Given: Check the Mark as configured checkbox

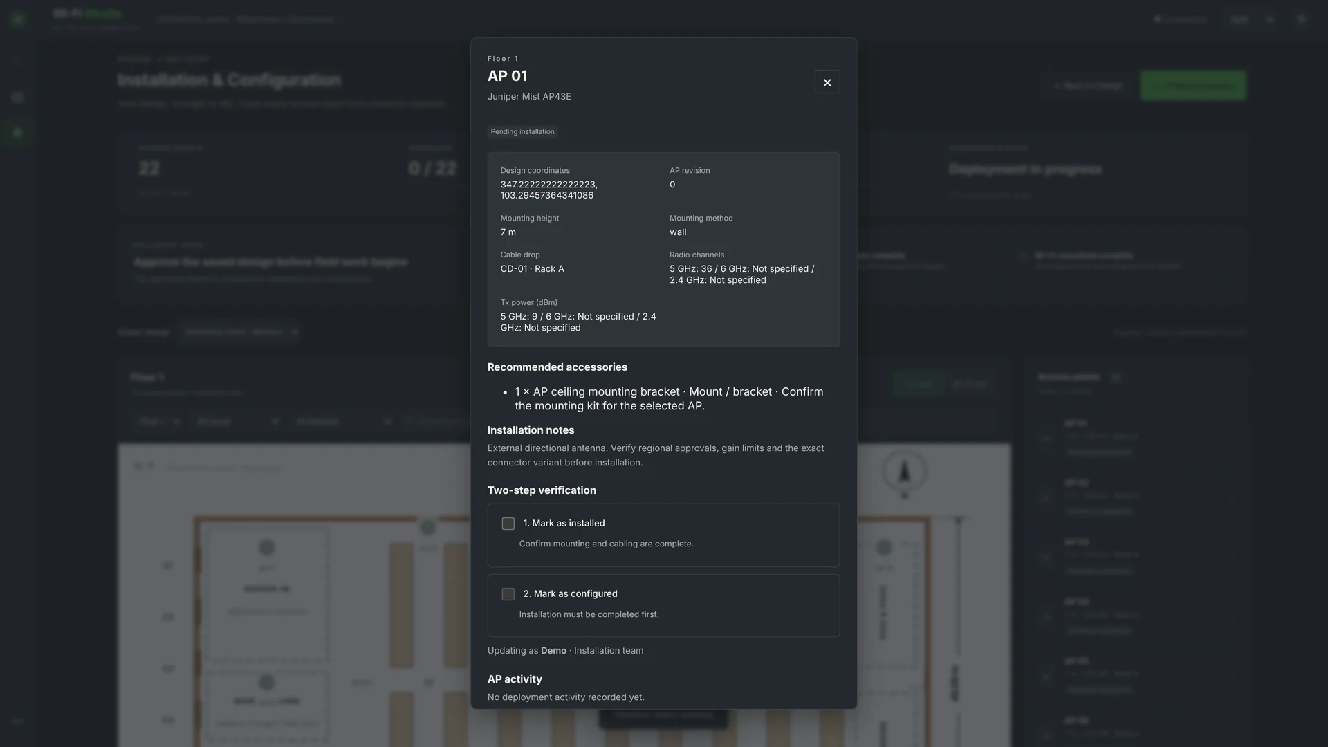Looking at the screenshot, I should click(508, 594).
